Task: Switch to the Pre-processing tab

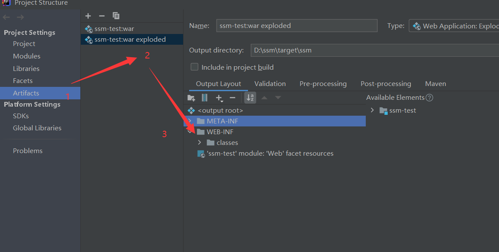Action: tap(323, 84)
